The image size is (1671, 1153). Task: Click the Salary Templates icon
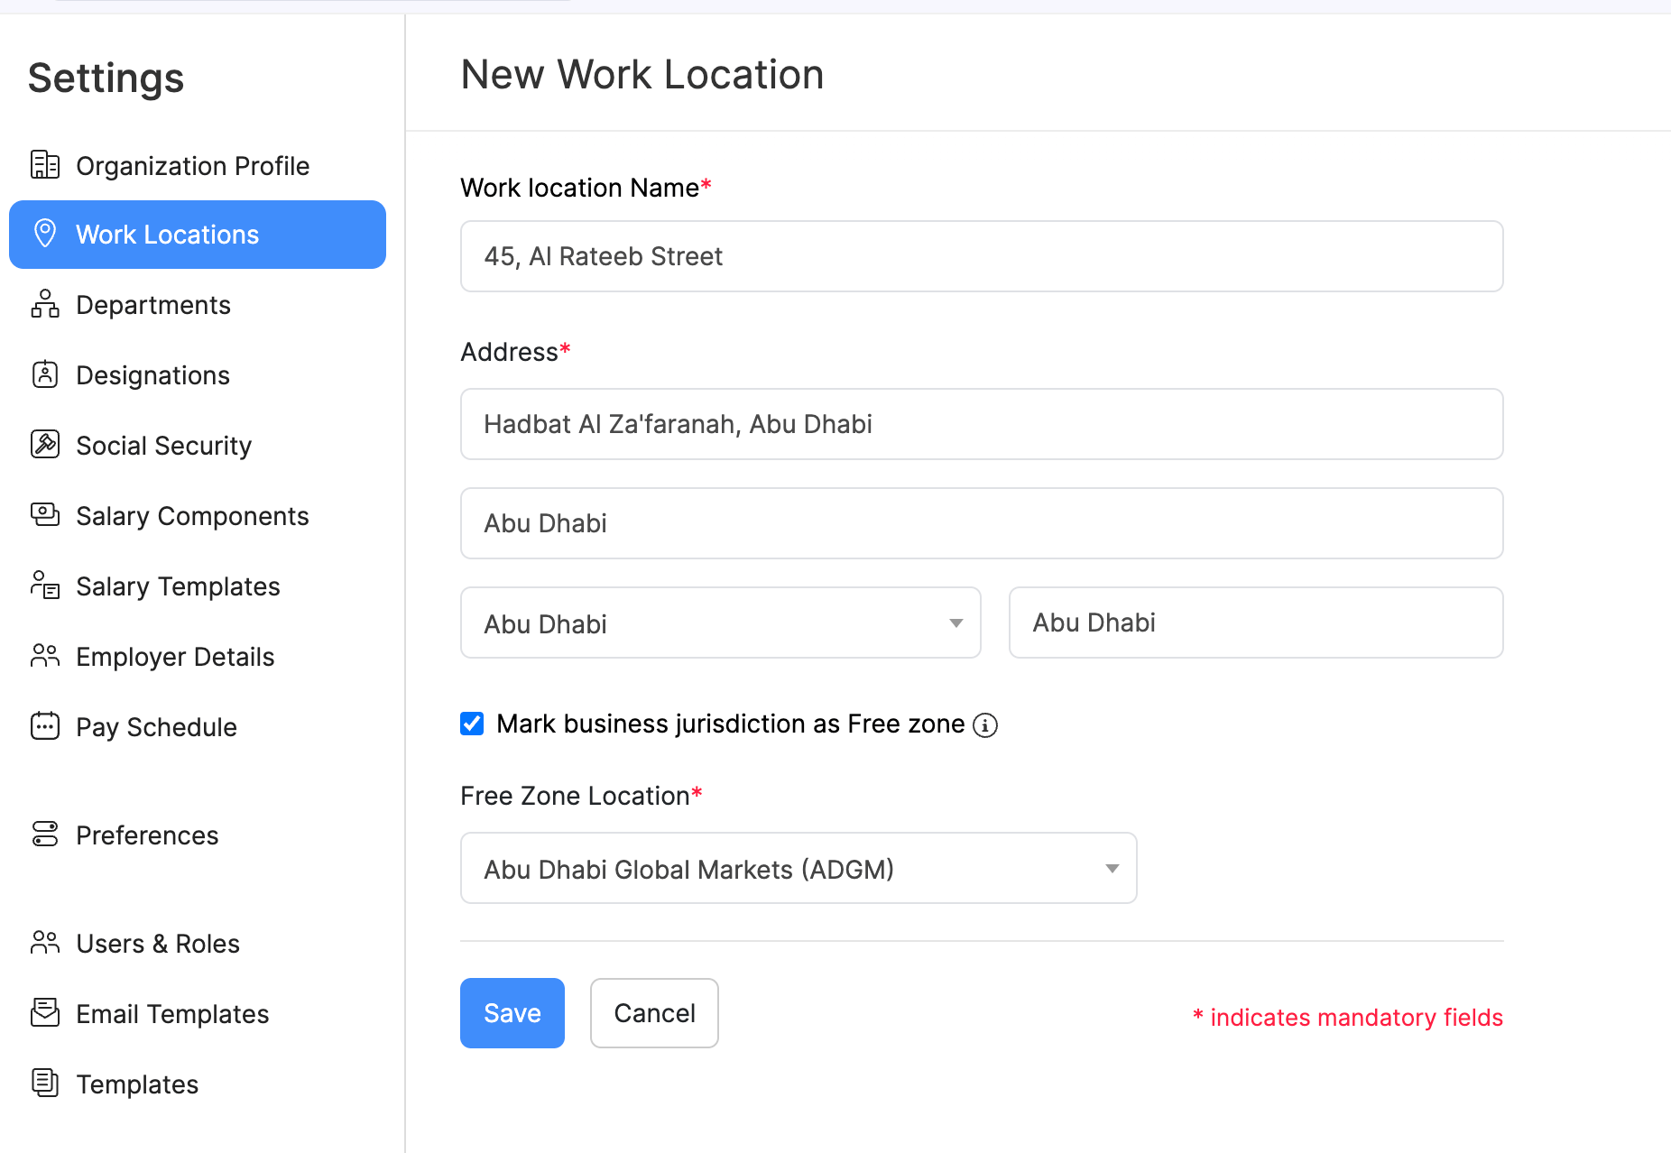coord(45,586)
